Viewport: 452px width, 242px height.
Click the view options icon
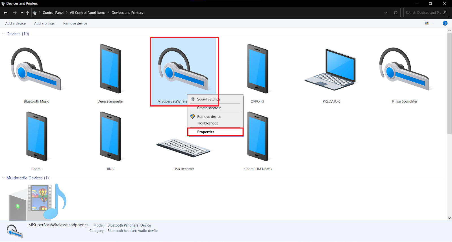(427, 23)
